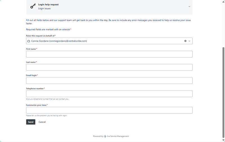Select the Login help request title text
Image resolution: width=225 pixels, height=142 pixels.
coord(48,4)
